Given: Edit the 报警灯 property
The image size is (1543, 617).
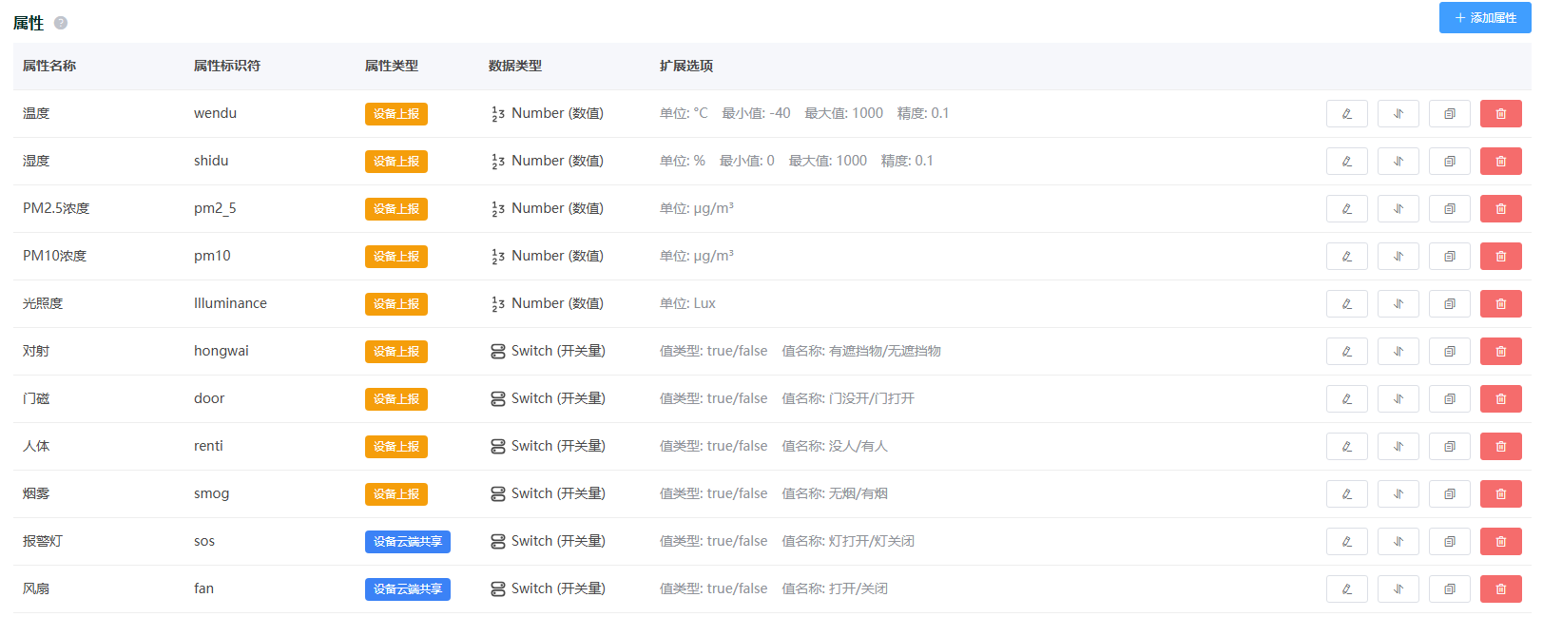Looking at the screenshot, I should click(x=1346, y=542).
